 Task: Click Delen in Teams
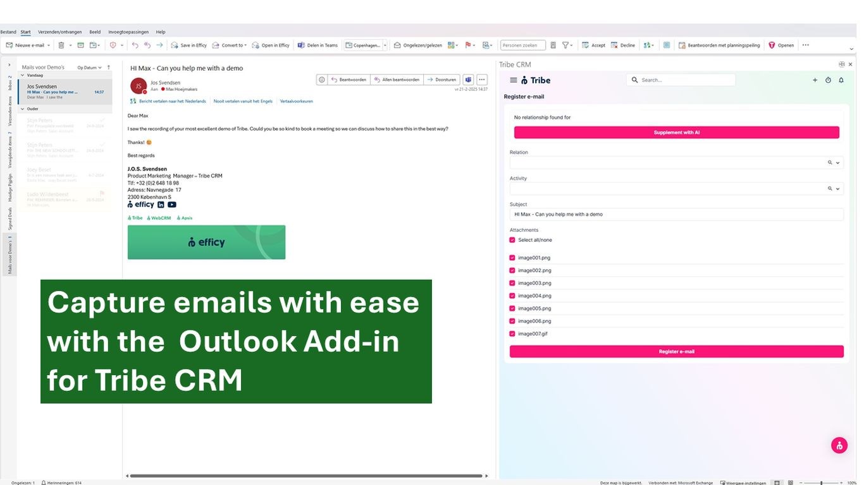tap(318, 45)
